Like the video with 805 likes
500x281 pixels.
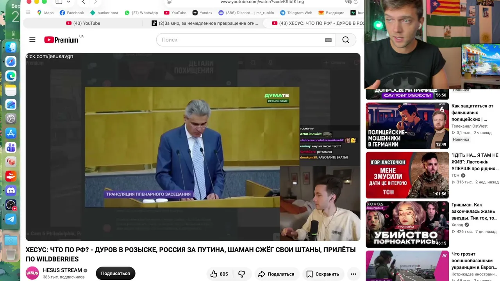coord(219,274)
